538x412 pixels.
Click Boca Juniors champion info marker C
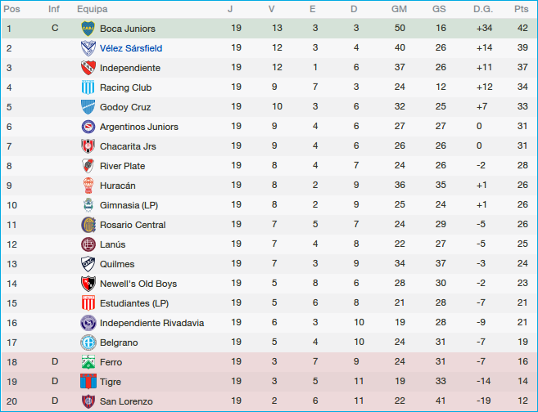(55, 29)
